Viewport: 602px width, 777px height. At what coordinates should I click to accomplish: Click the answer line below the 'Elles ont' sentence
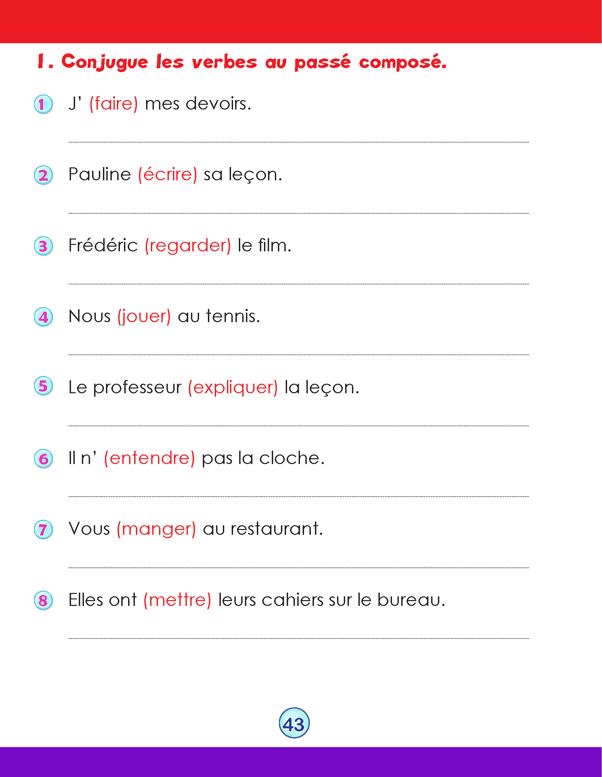tap(299, 638)
